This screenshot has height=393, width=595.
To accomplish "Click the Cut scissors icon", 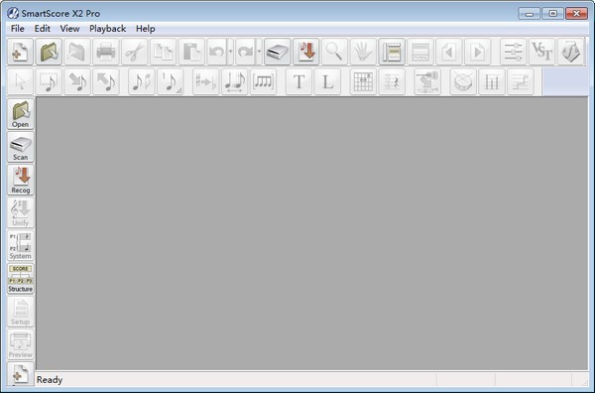I will click(134, 52).
